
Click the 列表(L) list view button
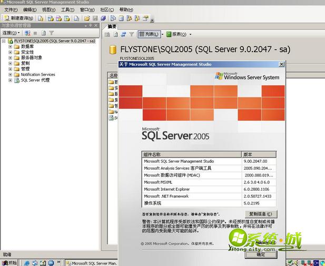tap(149, 34)
